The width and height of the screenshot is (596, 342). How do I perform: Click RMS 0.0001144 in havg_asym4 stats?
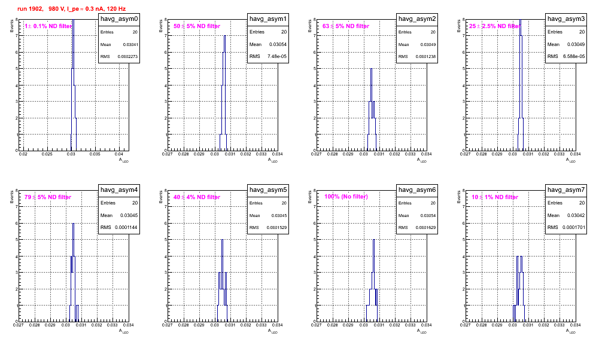[x=119, y=228]
